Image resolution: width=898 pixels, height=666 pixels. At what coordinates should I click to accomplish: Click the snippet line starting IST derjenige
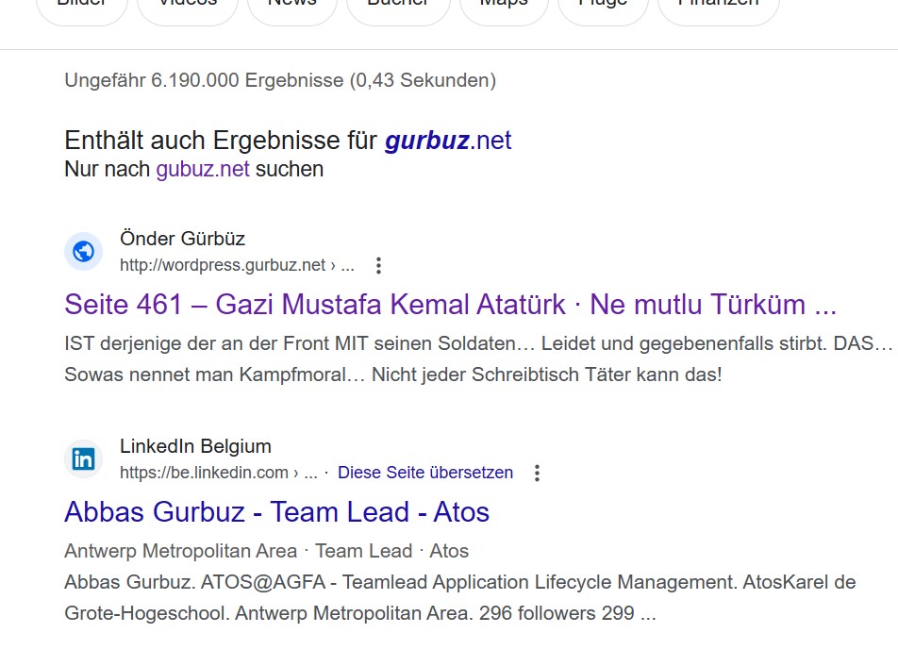tap(479, 343)
